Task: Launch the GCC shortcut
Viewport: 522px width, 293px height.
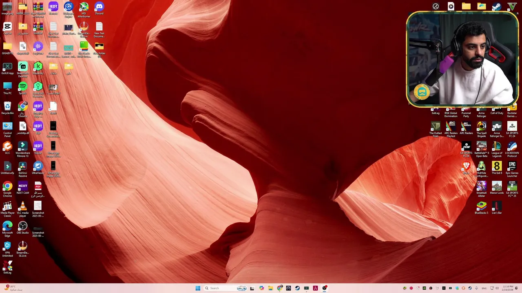Action: (x=7, y=148)
